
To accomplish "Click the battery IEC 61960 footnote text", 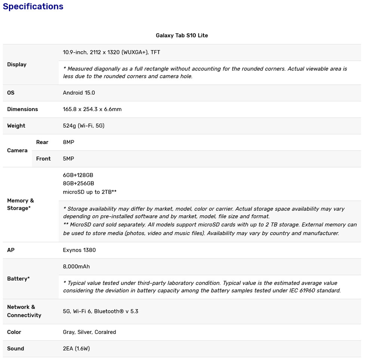I will pos(202,287).
